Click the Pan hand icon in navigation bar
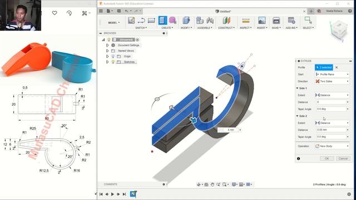This screenshot has width=356, height=200. (212, 184)
